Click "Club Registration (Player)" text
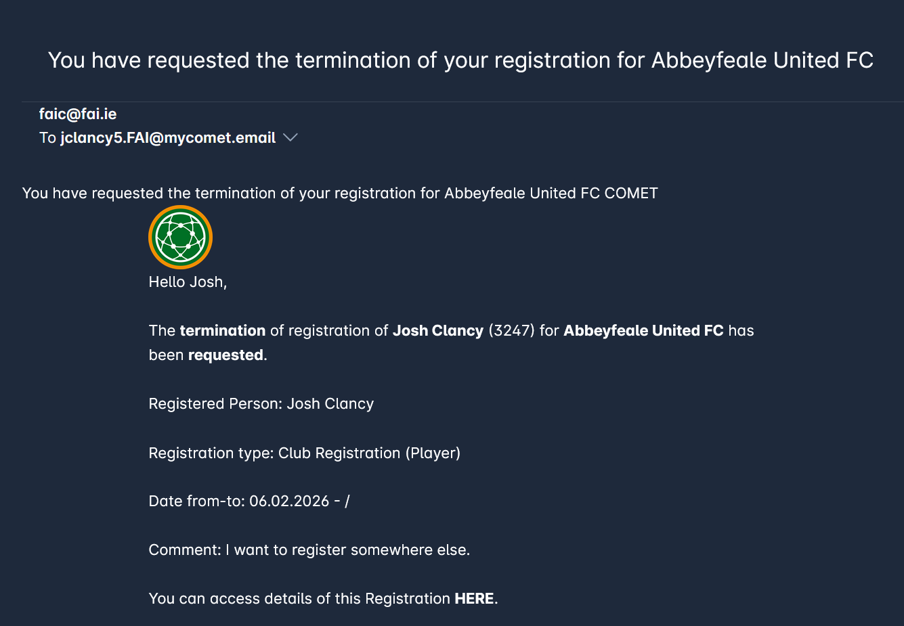 click(369, 453)
